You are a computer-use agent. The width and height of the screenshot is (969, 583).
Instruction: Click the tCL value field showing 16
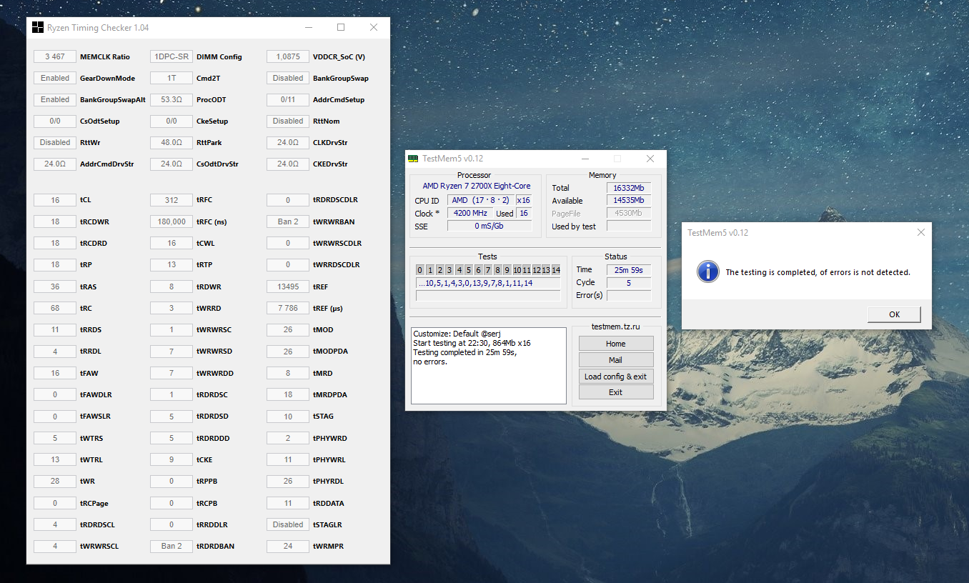pyautogui.click(x=55, y=201)
